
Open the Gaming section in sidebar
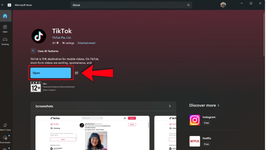tap(5, 41)
